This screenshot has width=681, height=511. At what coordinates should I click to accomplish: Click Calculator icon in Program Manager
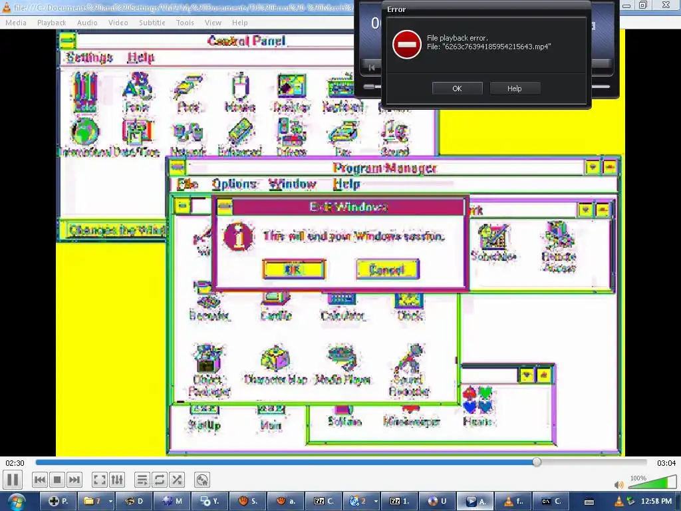coord(342,307)
